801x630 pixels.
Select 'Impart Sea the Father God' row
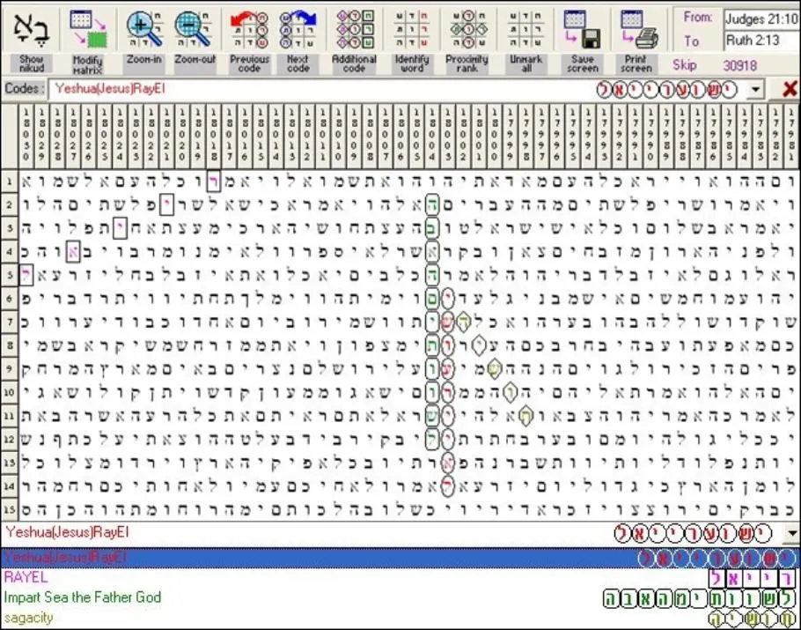[400, 597]
